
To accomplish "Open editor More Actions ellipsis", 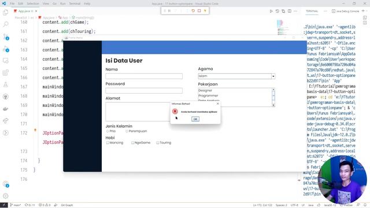I will tap(295, 11).
